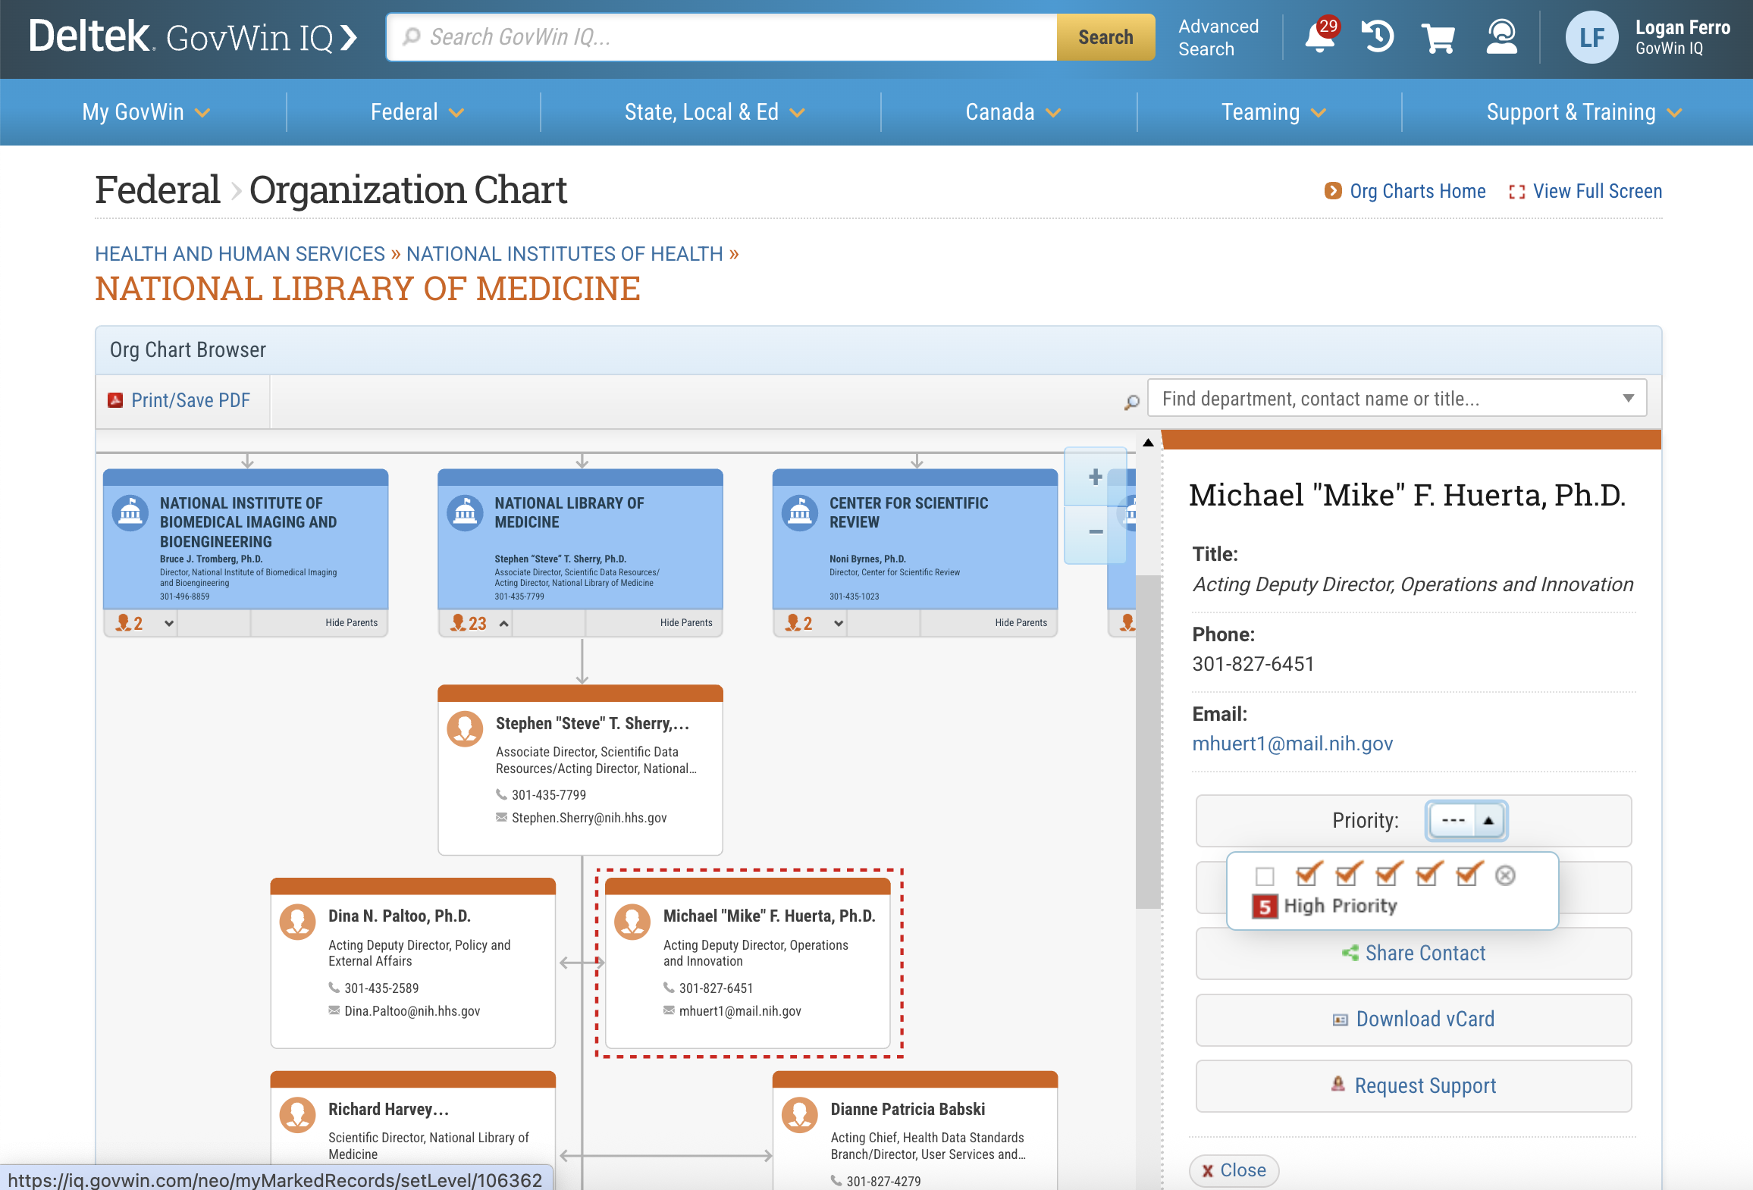Image resolution: width=1753 pixels, height=1190 pixels.
Task: Click the magnifier icon beside the find field
Action: coord(1131,402)
